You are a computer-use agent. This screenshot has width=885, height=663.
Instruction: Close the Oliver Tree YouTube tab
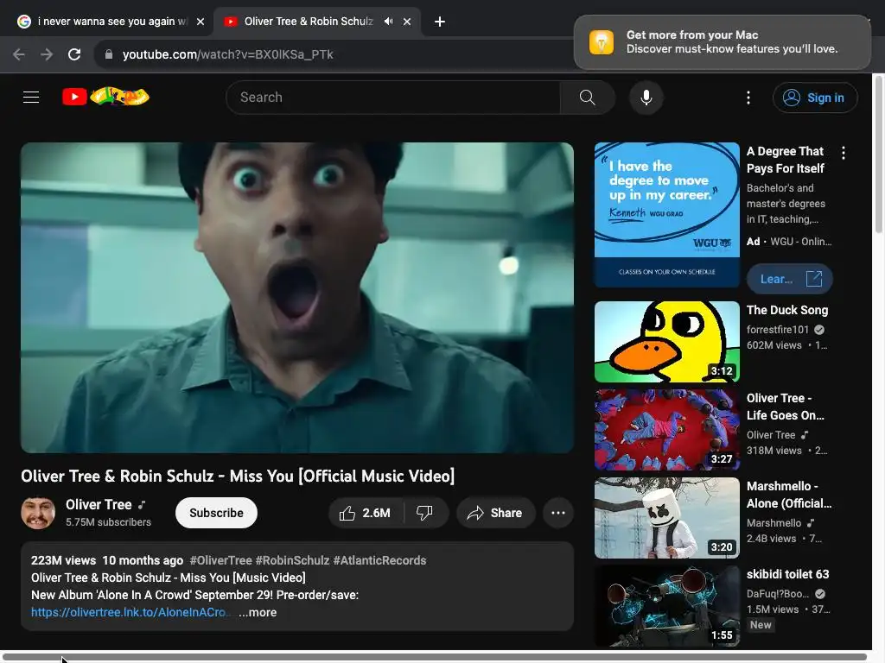click(407, 22)
